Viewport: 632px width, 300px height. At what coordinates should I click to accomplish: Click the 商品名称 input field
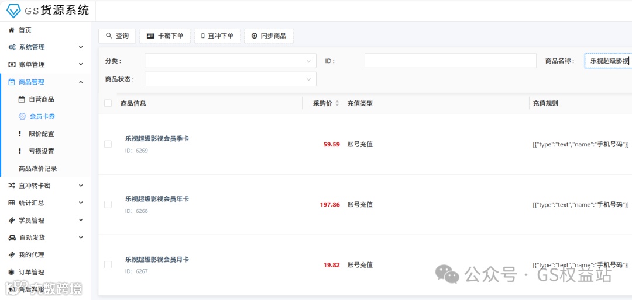[608, 61]
